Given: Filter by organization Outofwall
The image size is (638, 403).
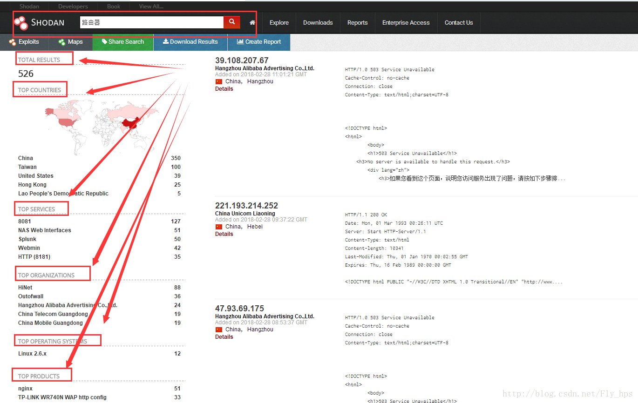Looking at the screenshot, I should tap(31, 296).
